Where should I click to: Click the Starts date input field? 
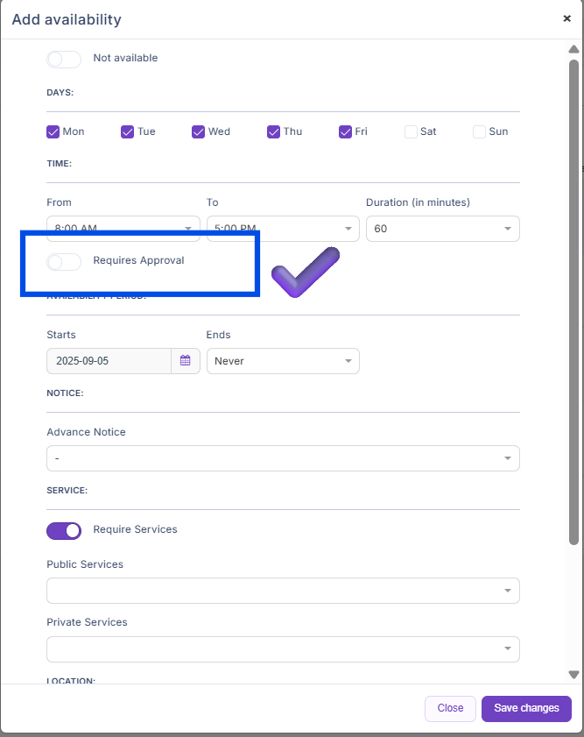109,361
